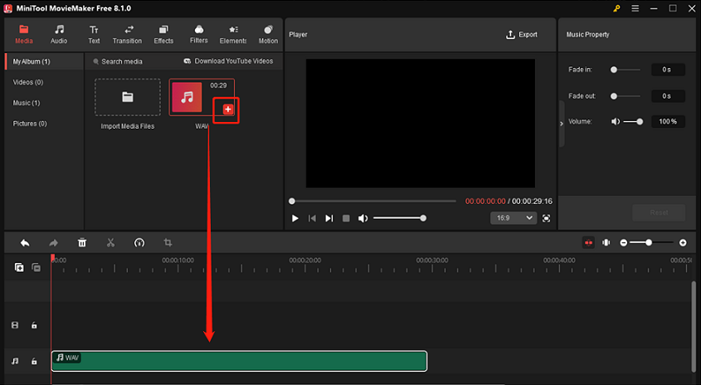Select My Album (1) category
The height and width of the screenshot is (385, 701).
(44, 61)
